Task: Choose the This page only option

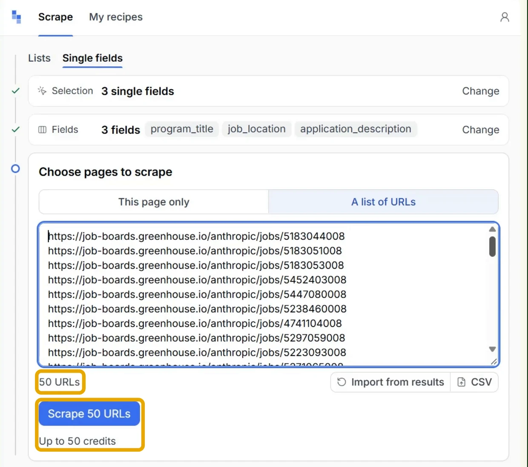Action: (x=154, y=202)
